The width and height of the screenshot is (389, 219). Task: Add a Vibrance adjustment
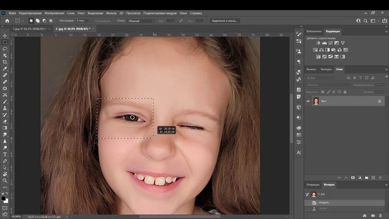pos(343,43)
